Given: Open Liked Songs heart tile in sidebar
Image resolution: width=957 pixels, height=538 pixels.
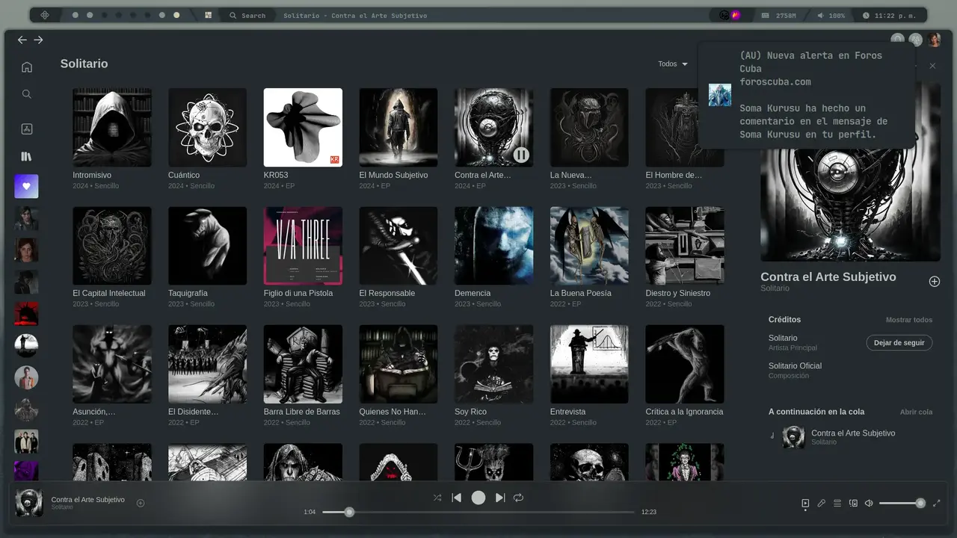Looking at the screenshot, I should (x=26, y=186).
